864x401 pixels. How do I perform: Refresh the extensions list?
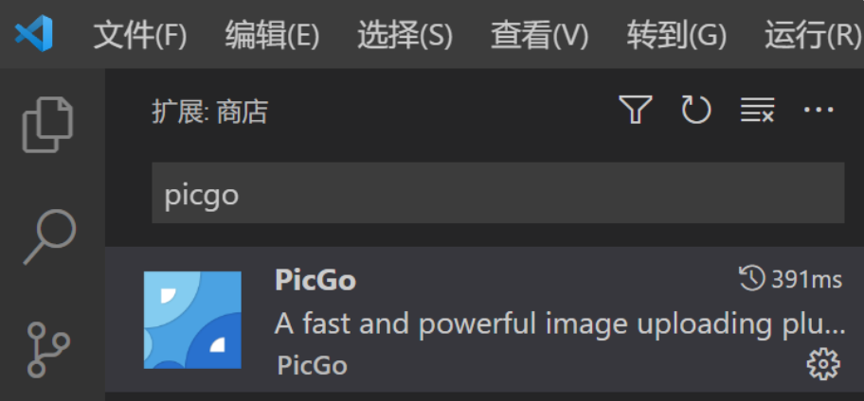pos(696,110)
